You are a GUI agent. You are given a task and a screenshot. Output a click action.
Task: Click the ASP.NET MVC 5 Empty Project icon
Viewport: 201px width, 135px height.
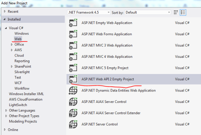click(73, 68)
